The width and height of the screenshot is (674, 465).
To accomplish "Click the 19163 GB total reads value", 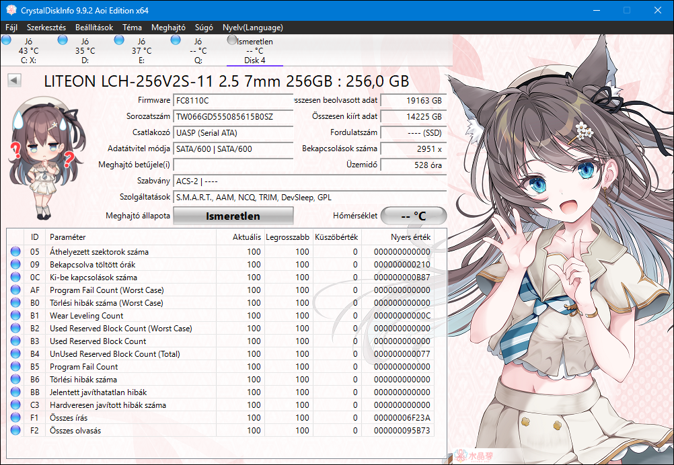I will point(414,101).
